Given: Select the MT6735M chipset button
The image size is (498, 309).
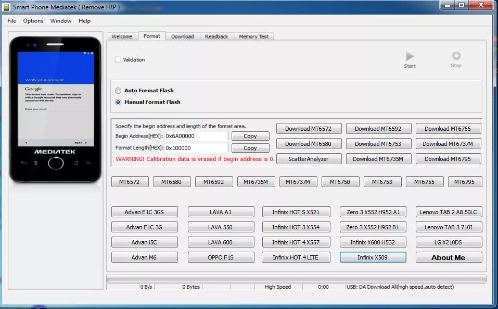Looking at the screenshot, I should point(256,181).
